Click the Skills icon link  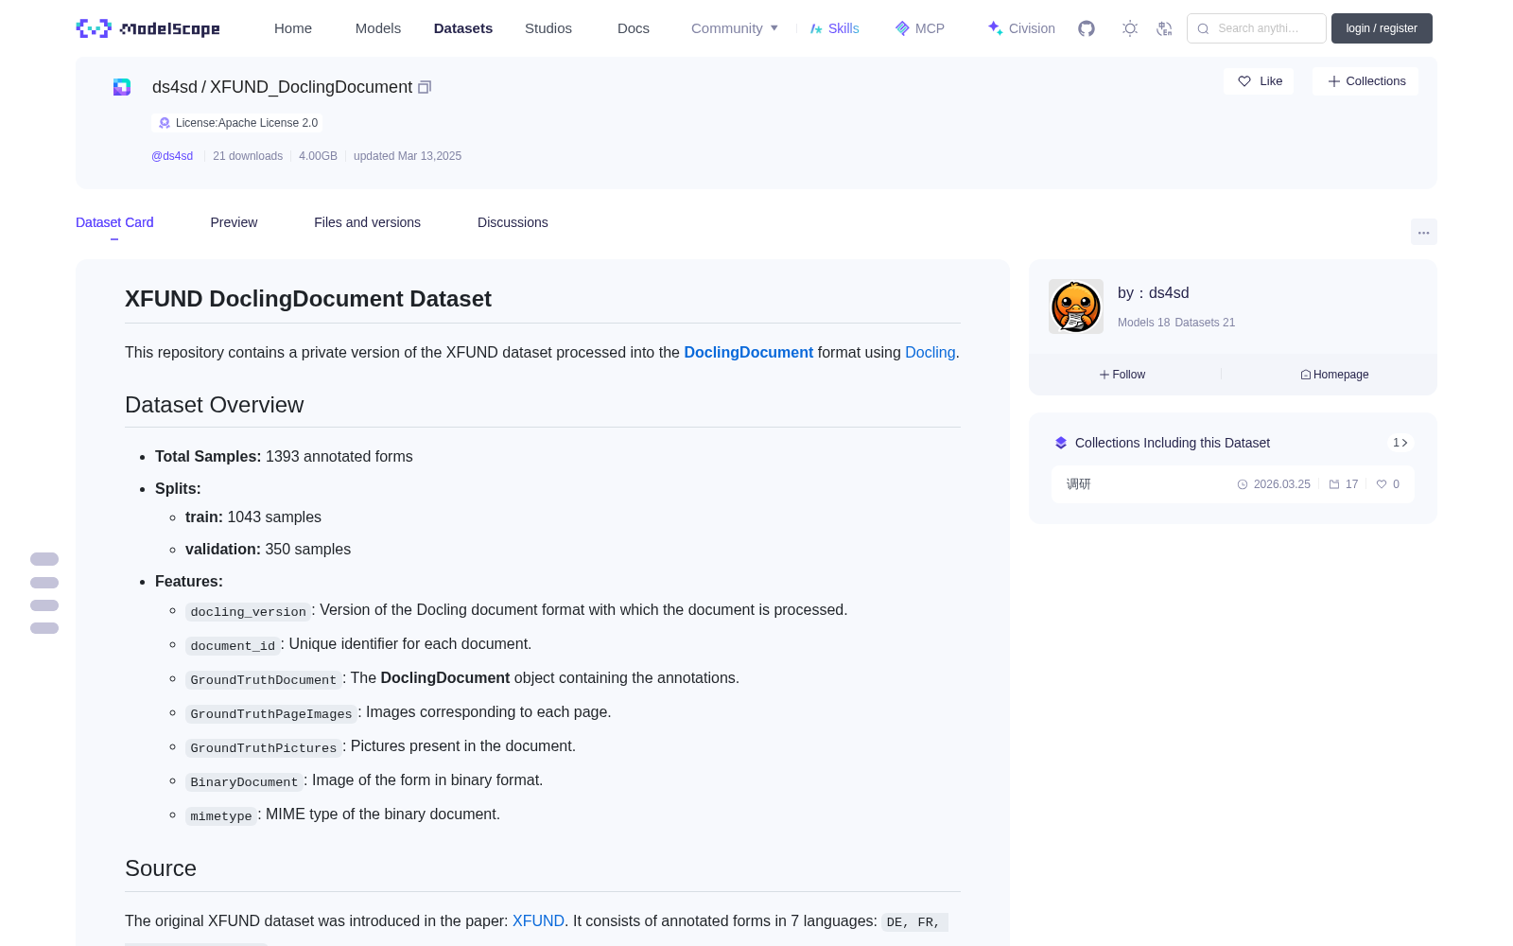(816, 28)
